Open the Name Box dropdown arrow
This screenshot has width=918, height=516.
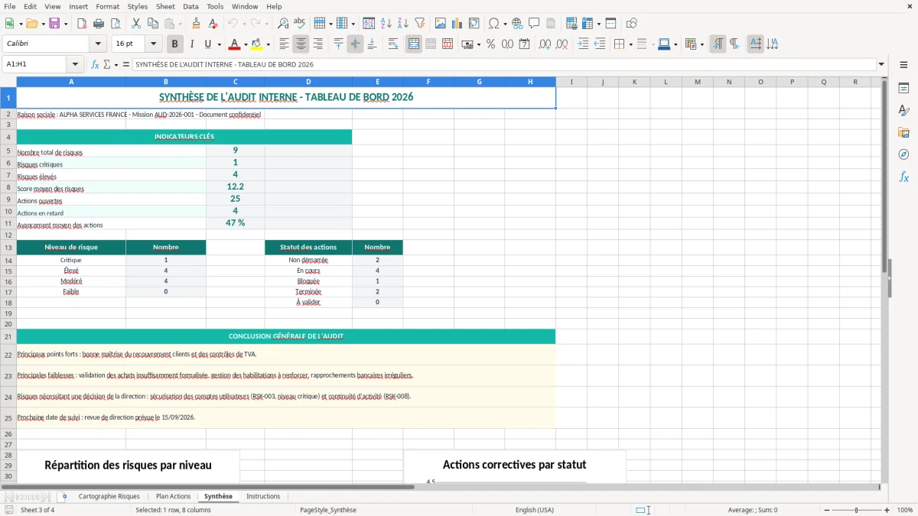coord(75,64)
